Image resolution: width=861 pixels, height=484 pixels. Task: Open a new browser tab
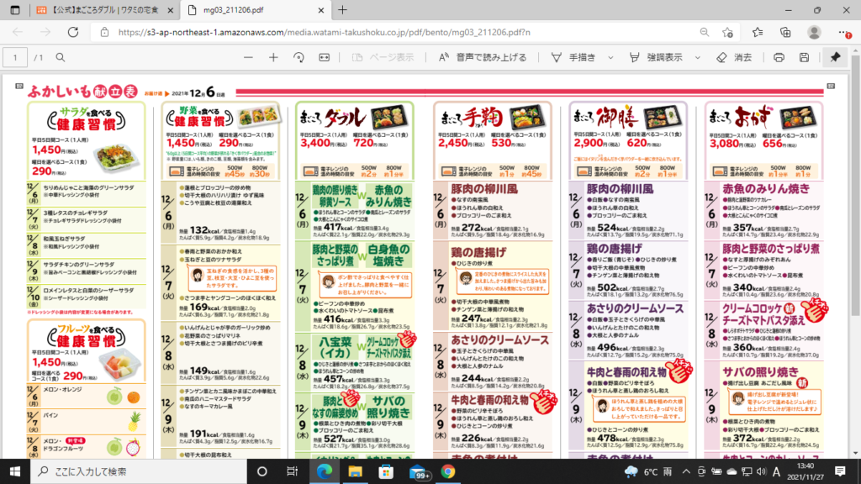click(343, 10)
